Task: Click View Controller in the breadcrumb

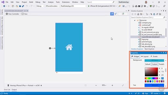Action: [12, 14]
